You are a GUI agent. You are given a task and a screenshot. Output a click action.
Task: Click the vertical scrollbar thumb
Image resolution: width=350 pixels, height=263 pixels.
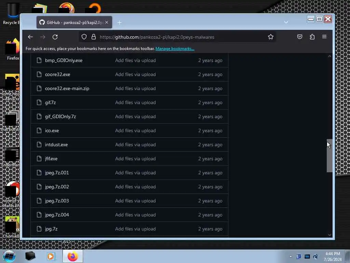329,156
